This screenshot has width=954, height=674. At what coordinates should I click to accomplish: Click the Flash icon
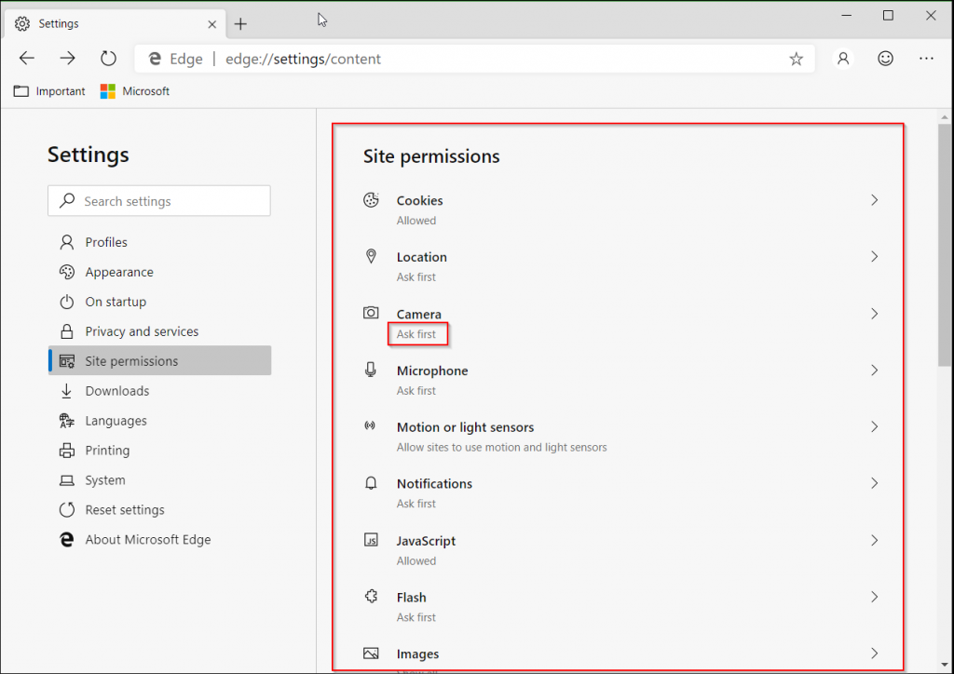click(x=372, y=597)
